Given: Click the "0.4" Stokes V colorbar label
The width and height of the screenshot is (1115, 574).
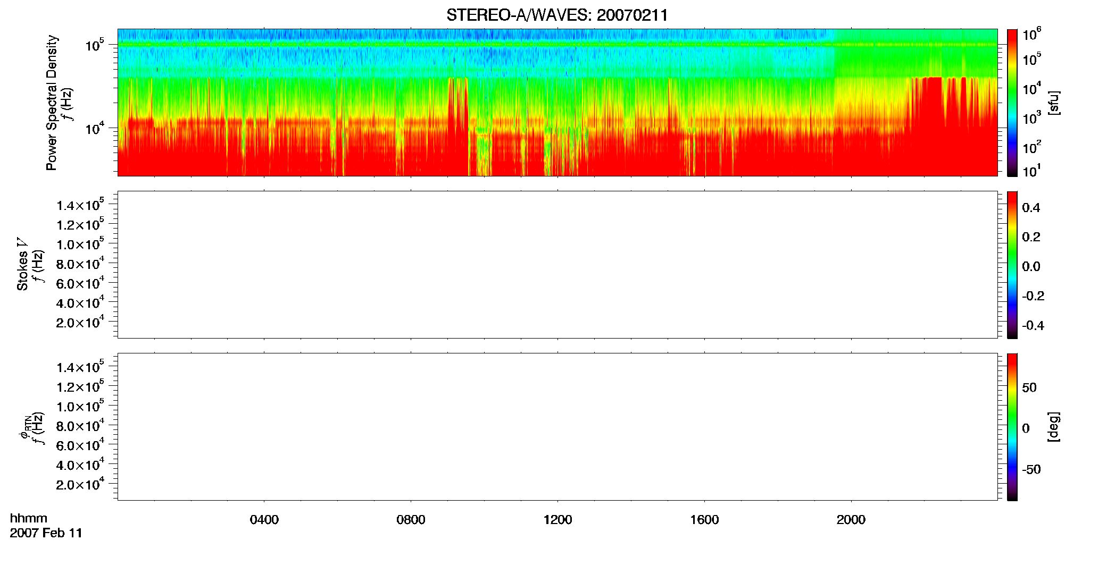Looking at the screenshot, I should (1031, 208).
